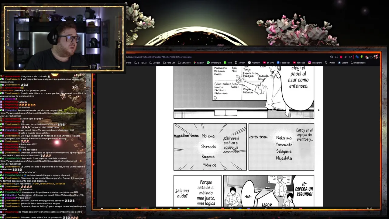Open the YouTube bookmark
The height and width of the screenshot is (219, 389).
(x=299, y=63)
